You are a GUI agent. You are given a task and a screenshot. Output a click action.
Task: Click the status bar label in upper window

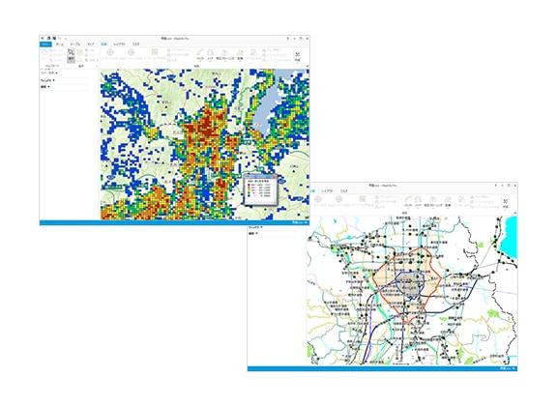click(297, 222)
